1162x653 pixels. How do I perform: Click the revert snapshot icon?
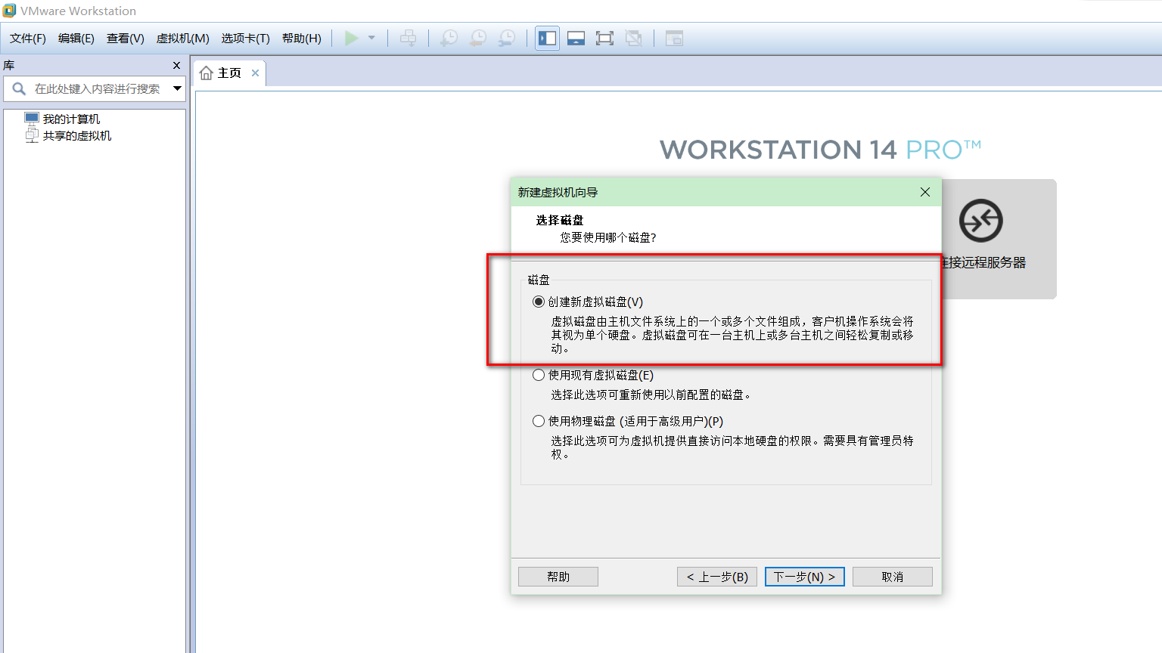pos(477,38)
